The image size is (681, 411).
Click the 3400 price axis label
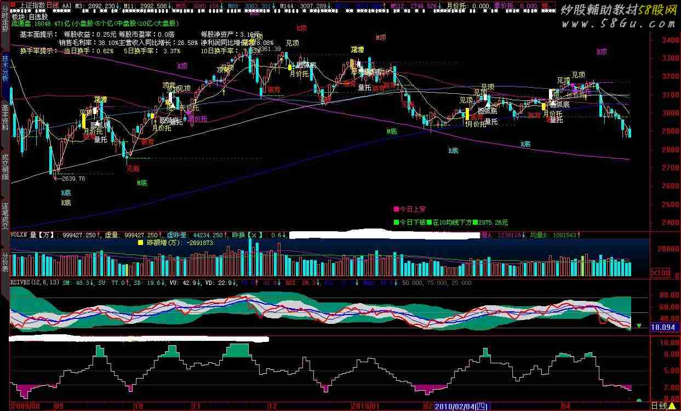[671, 40]
